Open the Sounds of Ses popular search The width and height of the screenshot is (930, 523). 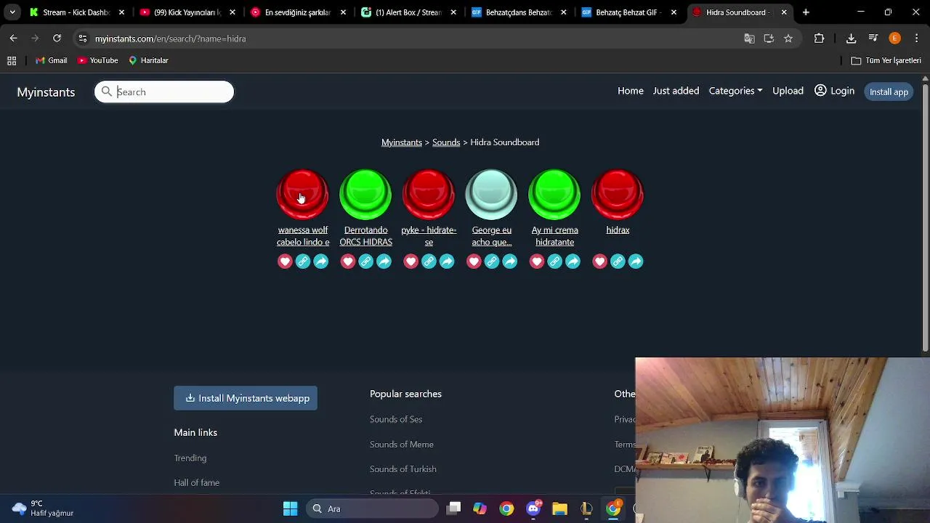[x=396, y=419]
